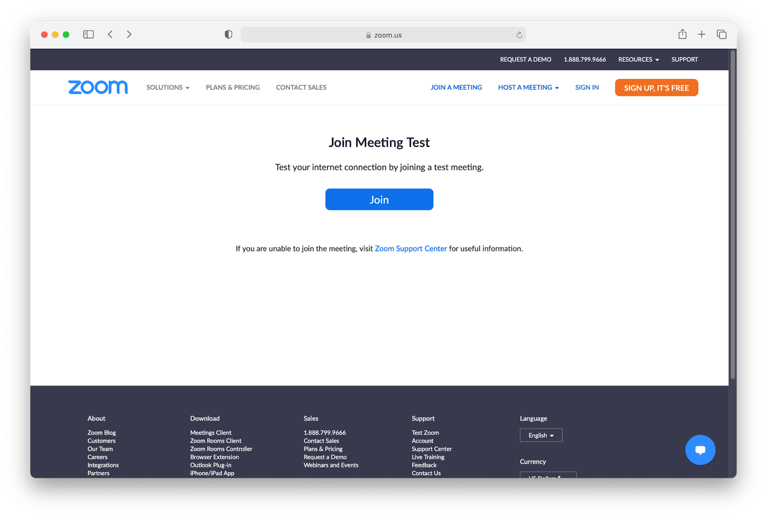Open Careers footer link
The width and height of the screenshot is (767, 518).
click(97, 457)
